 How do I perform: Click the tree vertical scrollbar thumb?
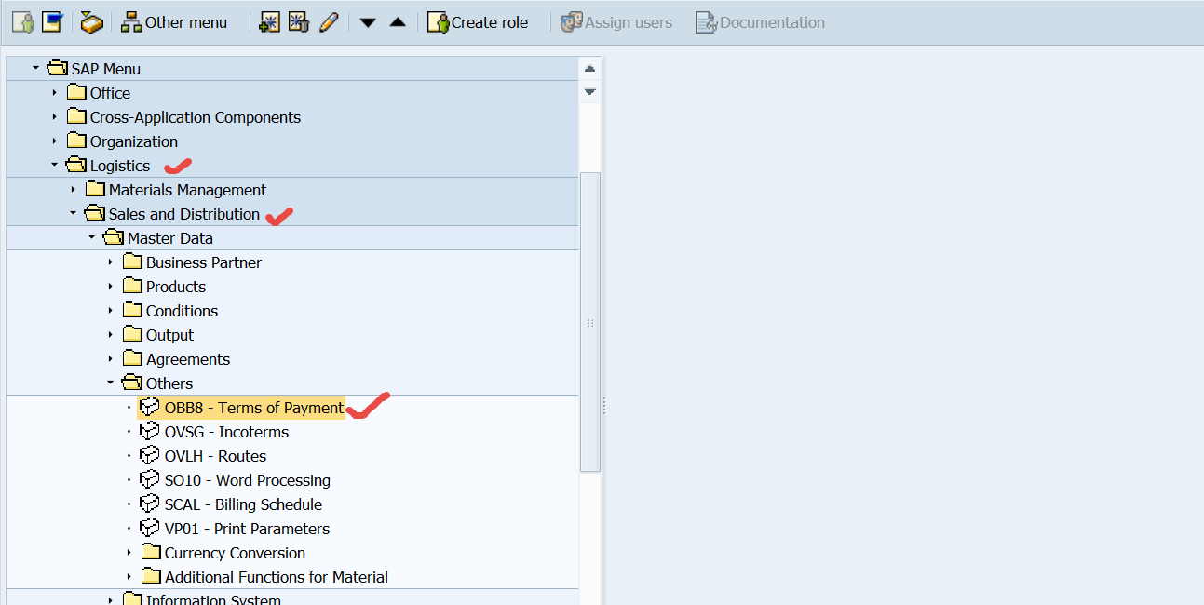[590, 322]
